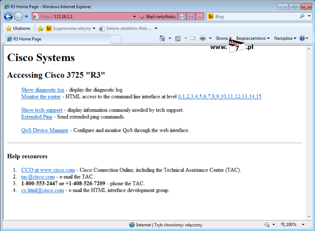Click the printer icon
Image resolution: width=315 pixels, height=231 pixels.
pos(202,38)
